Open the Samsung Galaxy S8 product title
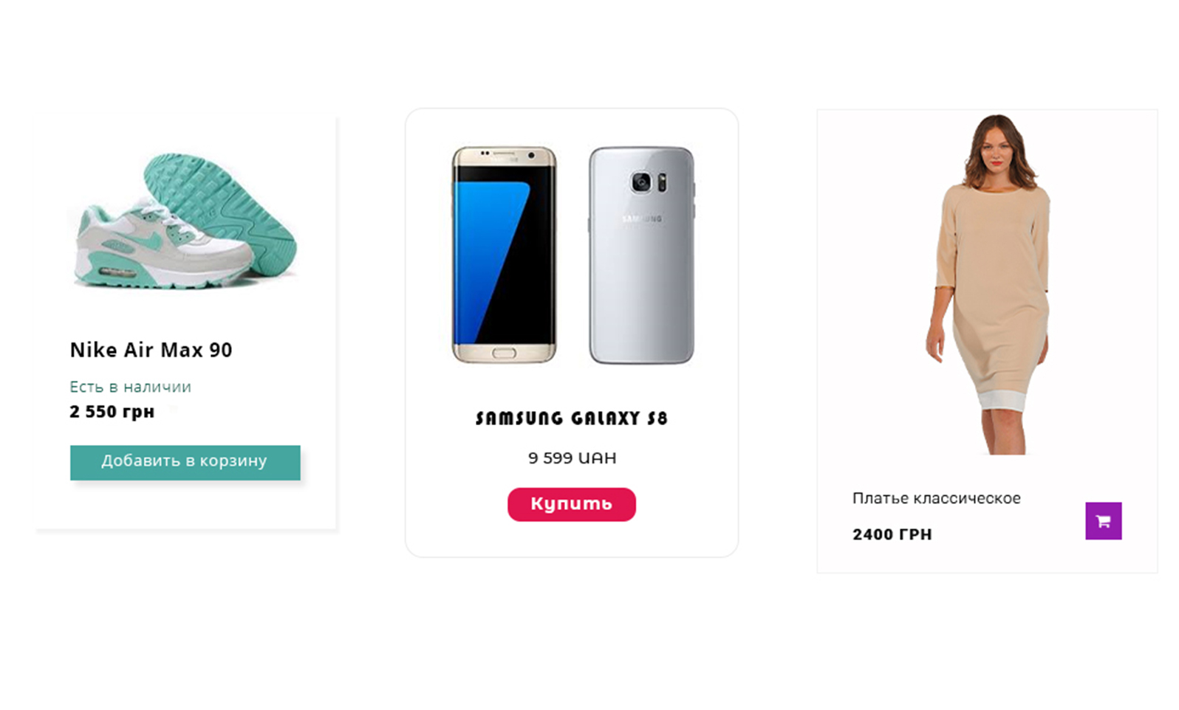1179x710 pixels. (571, 418)
